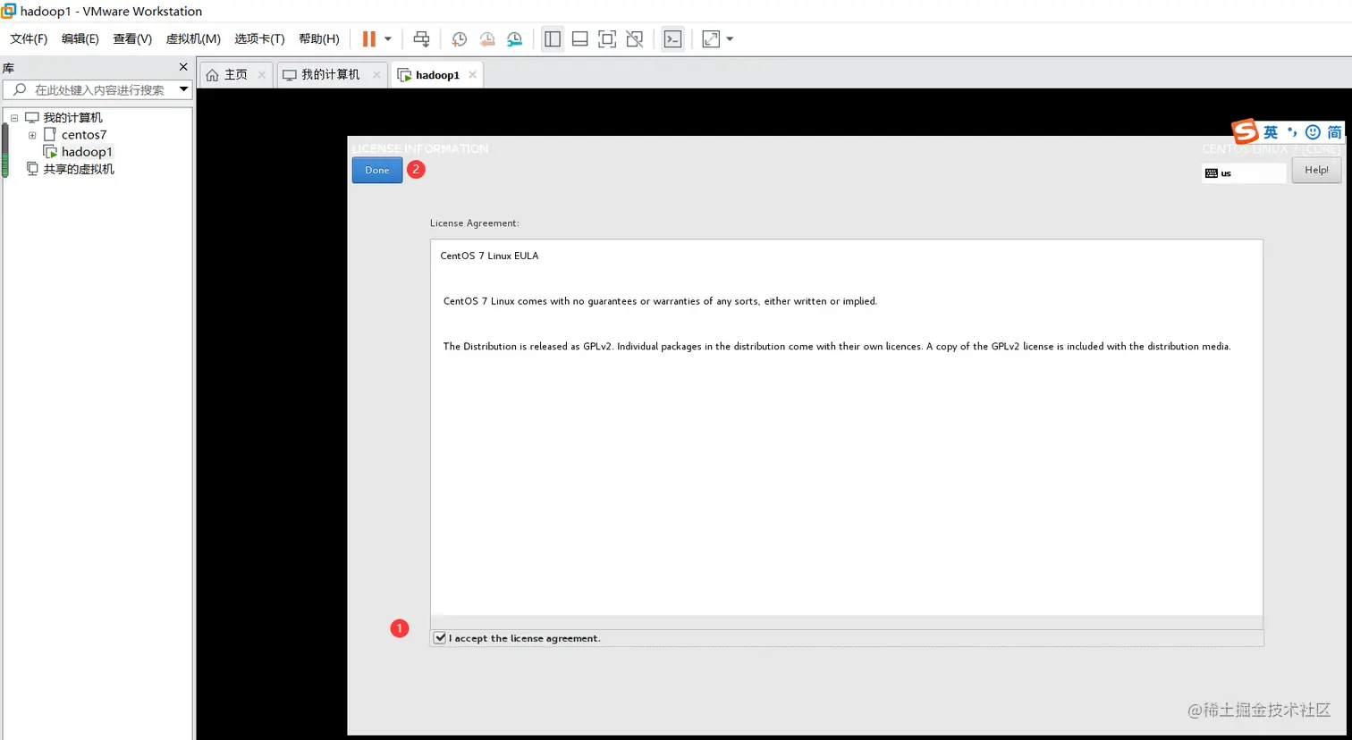Select hadoop1 in the library tree
The image size is (1352, 740).
87,152
